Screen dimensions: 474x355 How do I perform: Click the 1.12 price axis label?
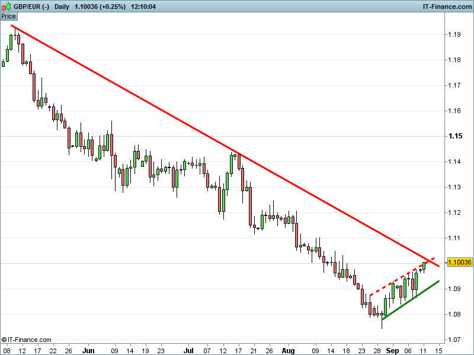[x=454, y=212]
